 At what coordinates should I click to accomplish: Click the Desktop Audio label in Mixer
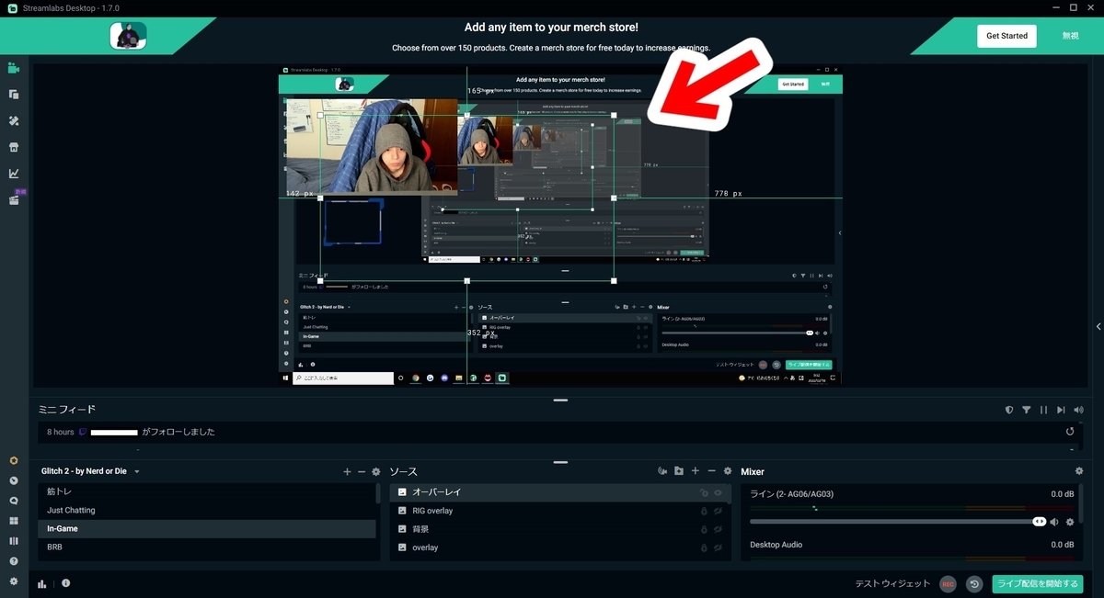click(x=776, y=545)
